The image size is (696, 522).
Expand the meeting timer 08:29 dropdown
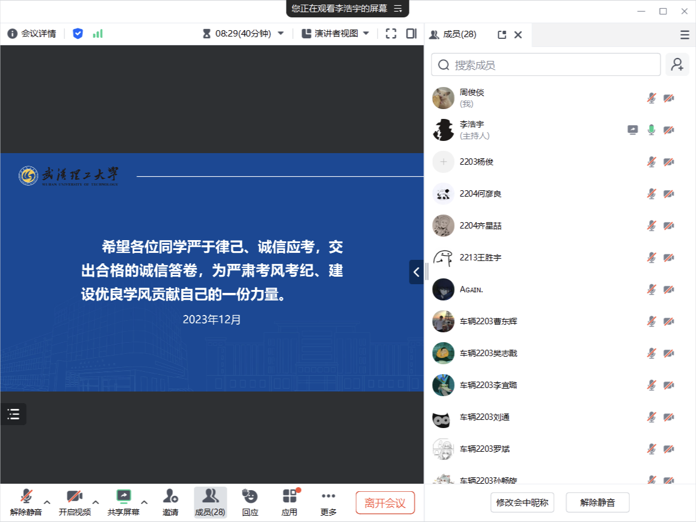[x=281, y=34]
